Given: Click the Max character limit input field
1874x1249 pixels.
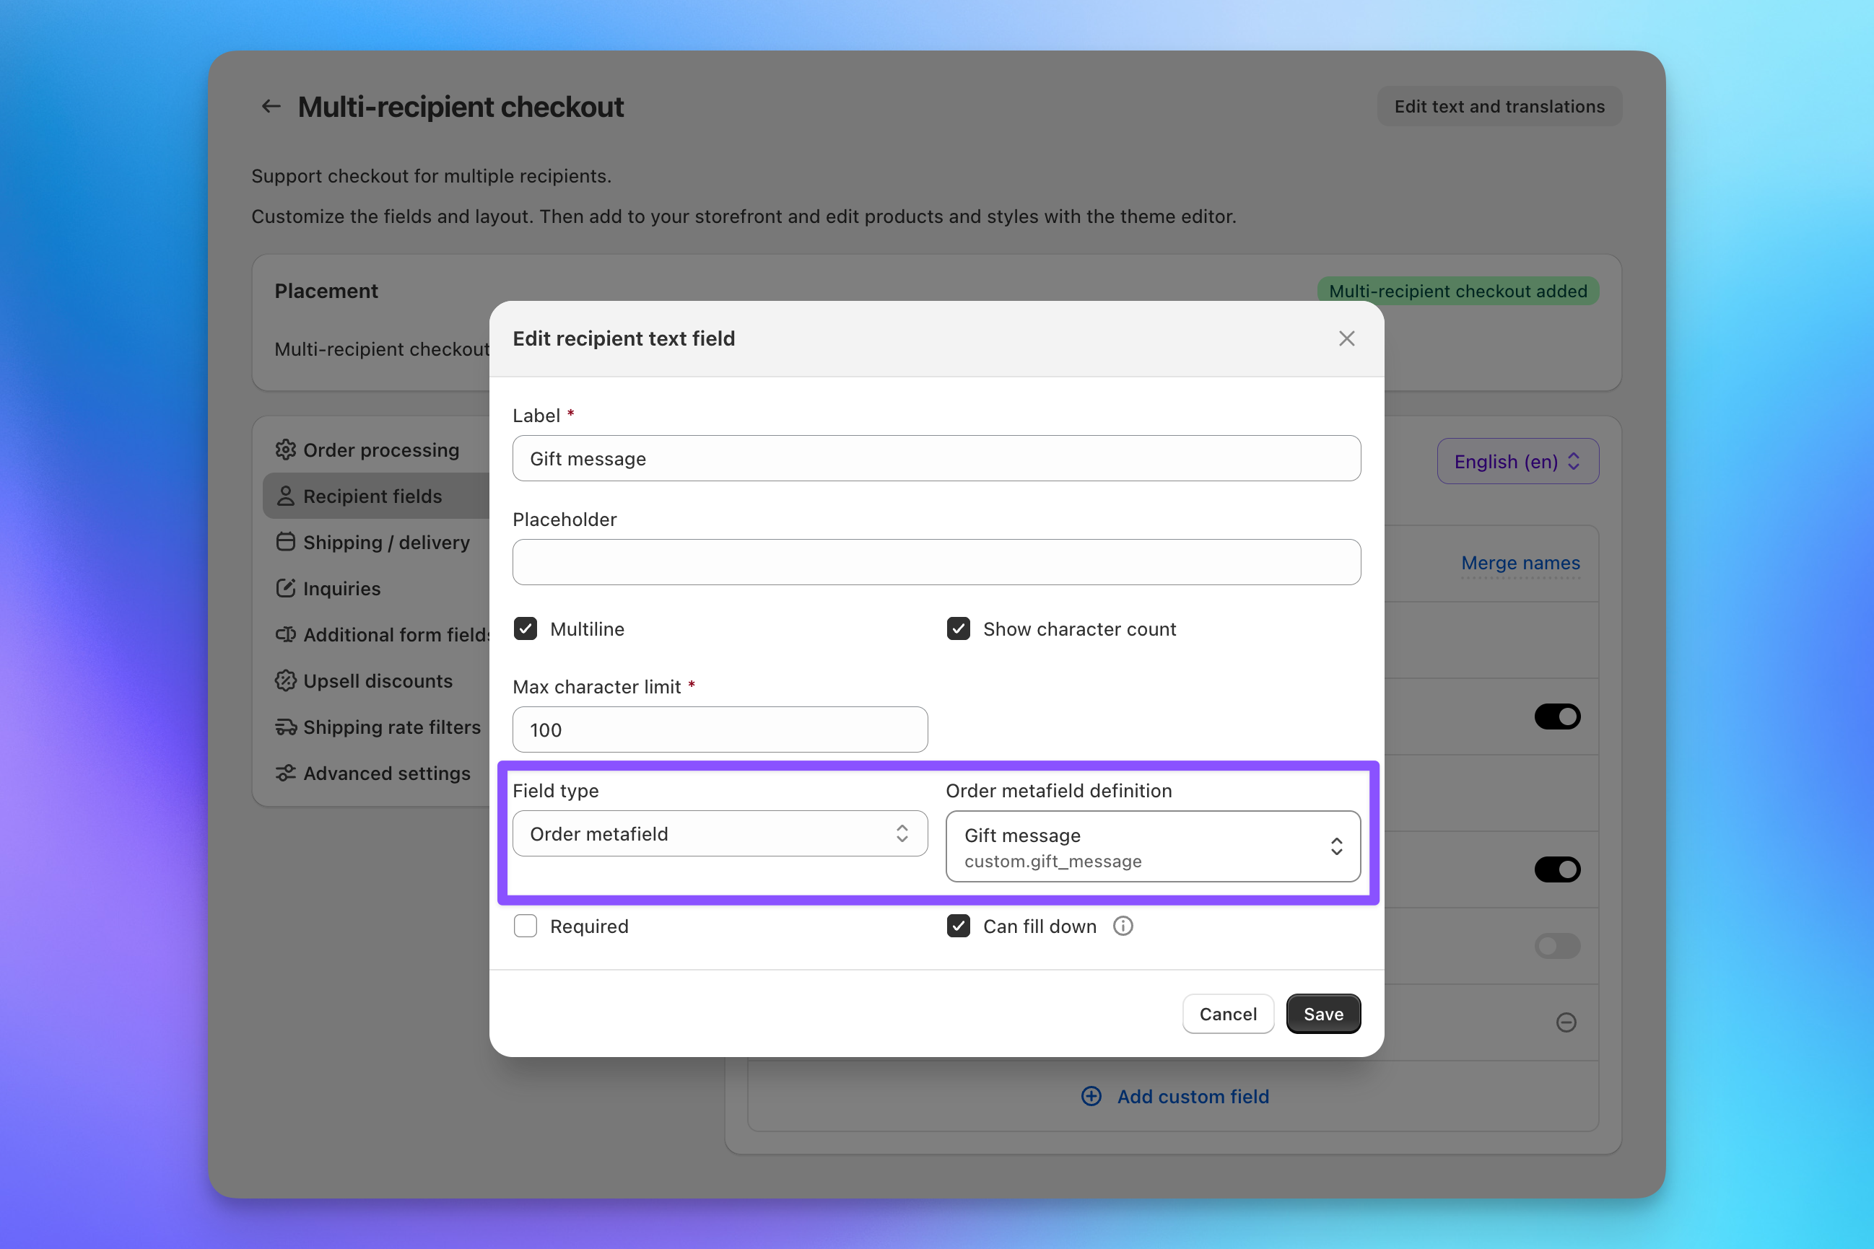Looking at the screenshot, I should point(720,729).
